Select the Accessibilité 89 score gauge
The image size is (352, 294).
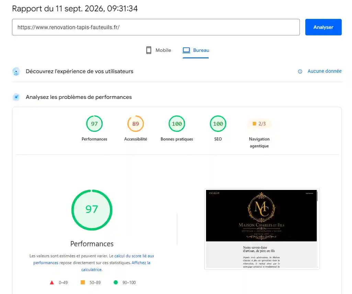(x=136, y=124)
